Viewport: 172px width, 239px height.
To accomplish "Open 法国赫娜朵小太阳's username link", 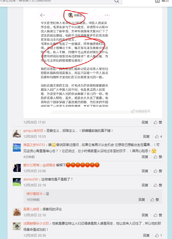I will point(36,223).
